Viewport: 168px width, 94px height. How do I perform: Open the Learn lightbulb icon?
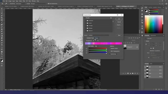point(166,8)
